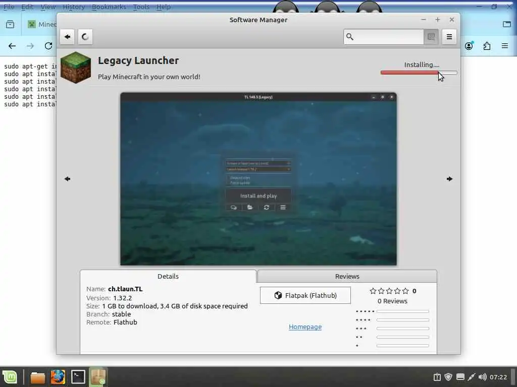Open Firefox File menu
517x387 pixels.
click(x=9, y=7)
